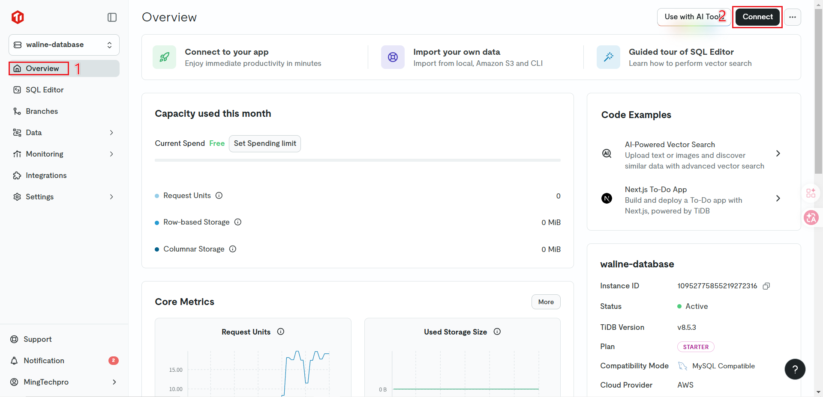Screen dimensions: 823x397
Task: Click info icon on Request Units chart
Action: [x=281, y=332]
